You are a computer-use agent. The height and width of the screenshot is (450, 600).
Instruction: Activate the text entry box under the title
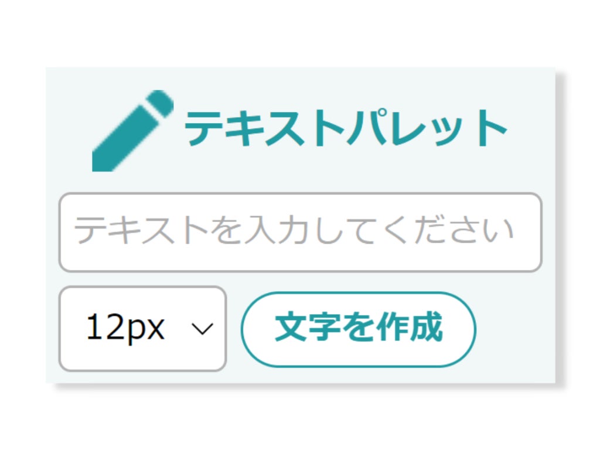300,232
